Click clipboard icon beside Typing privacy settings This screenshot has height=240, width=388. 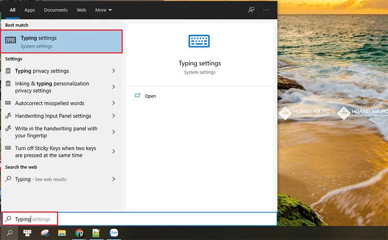coord(8,71)
